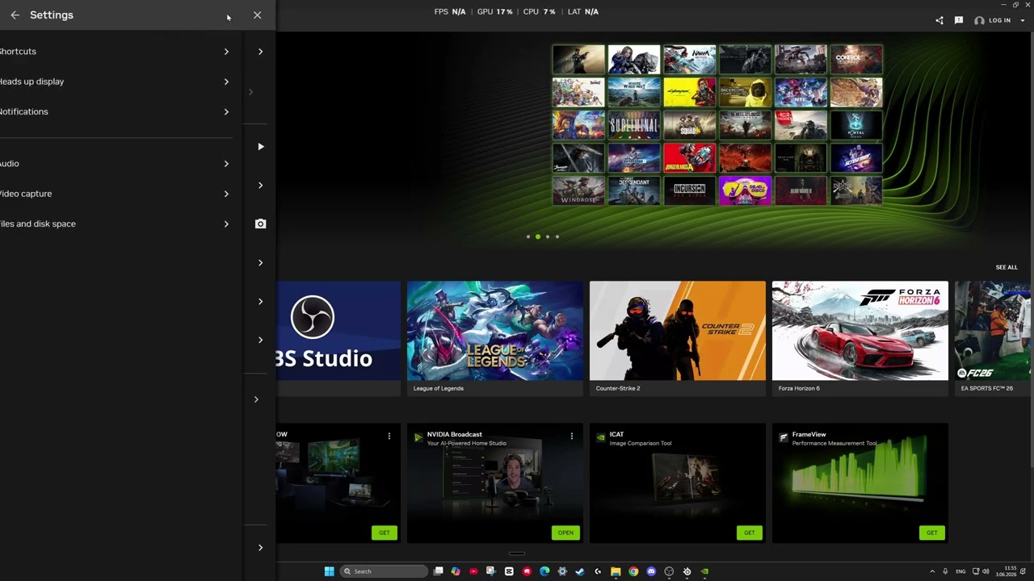Open the YouTube taskbar icon
Screen dimensions: 1034x581
pyautogui.click(x=473, y=571)
